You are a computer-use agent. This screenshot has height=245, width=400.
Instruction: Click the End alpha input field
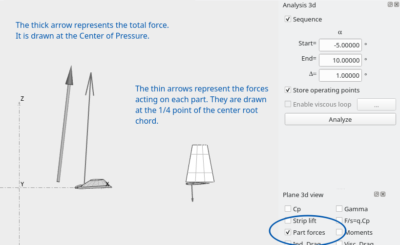[340, 60]
